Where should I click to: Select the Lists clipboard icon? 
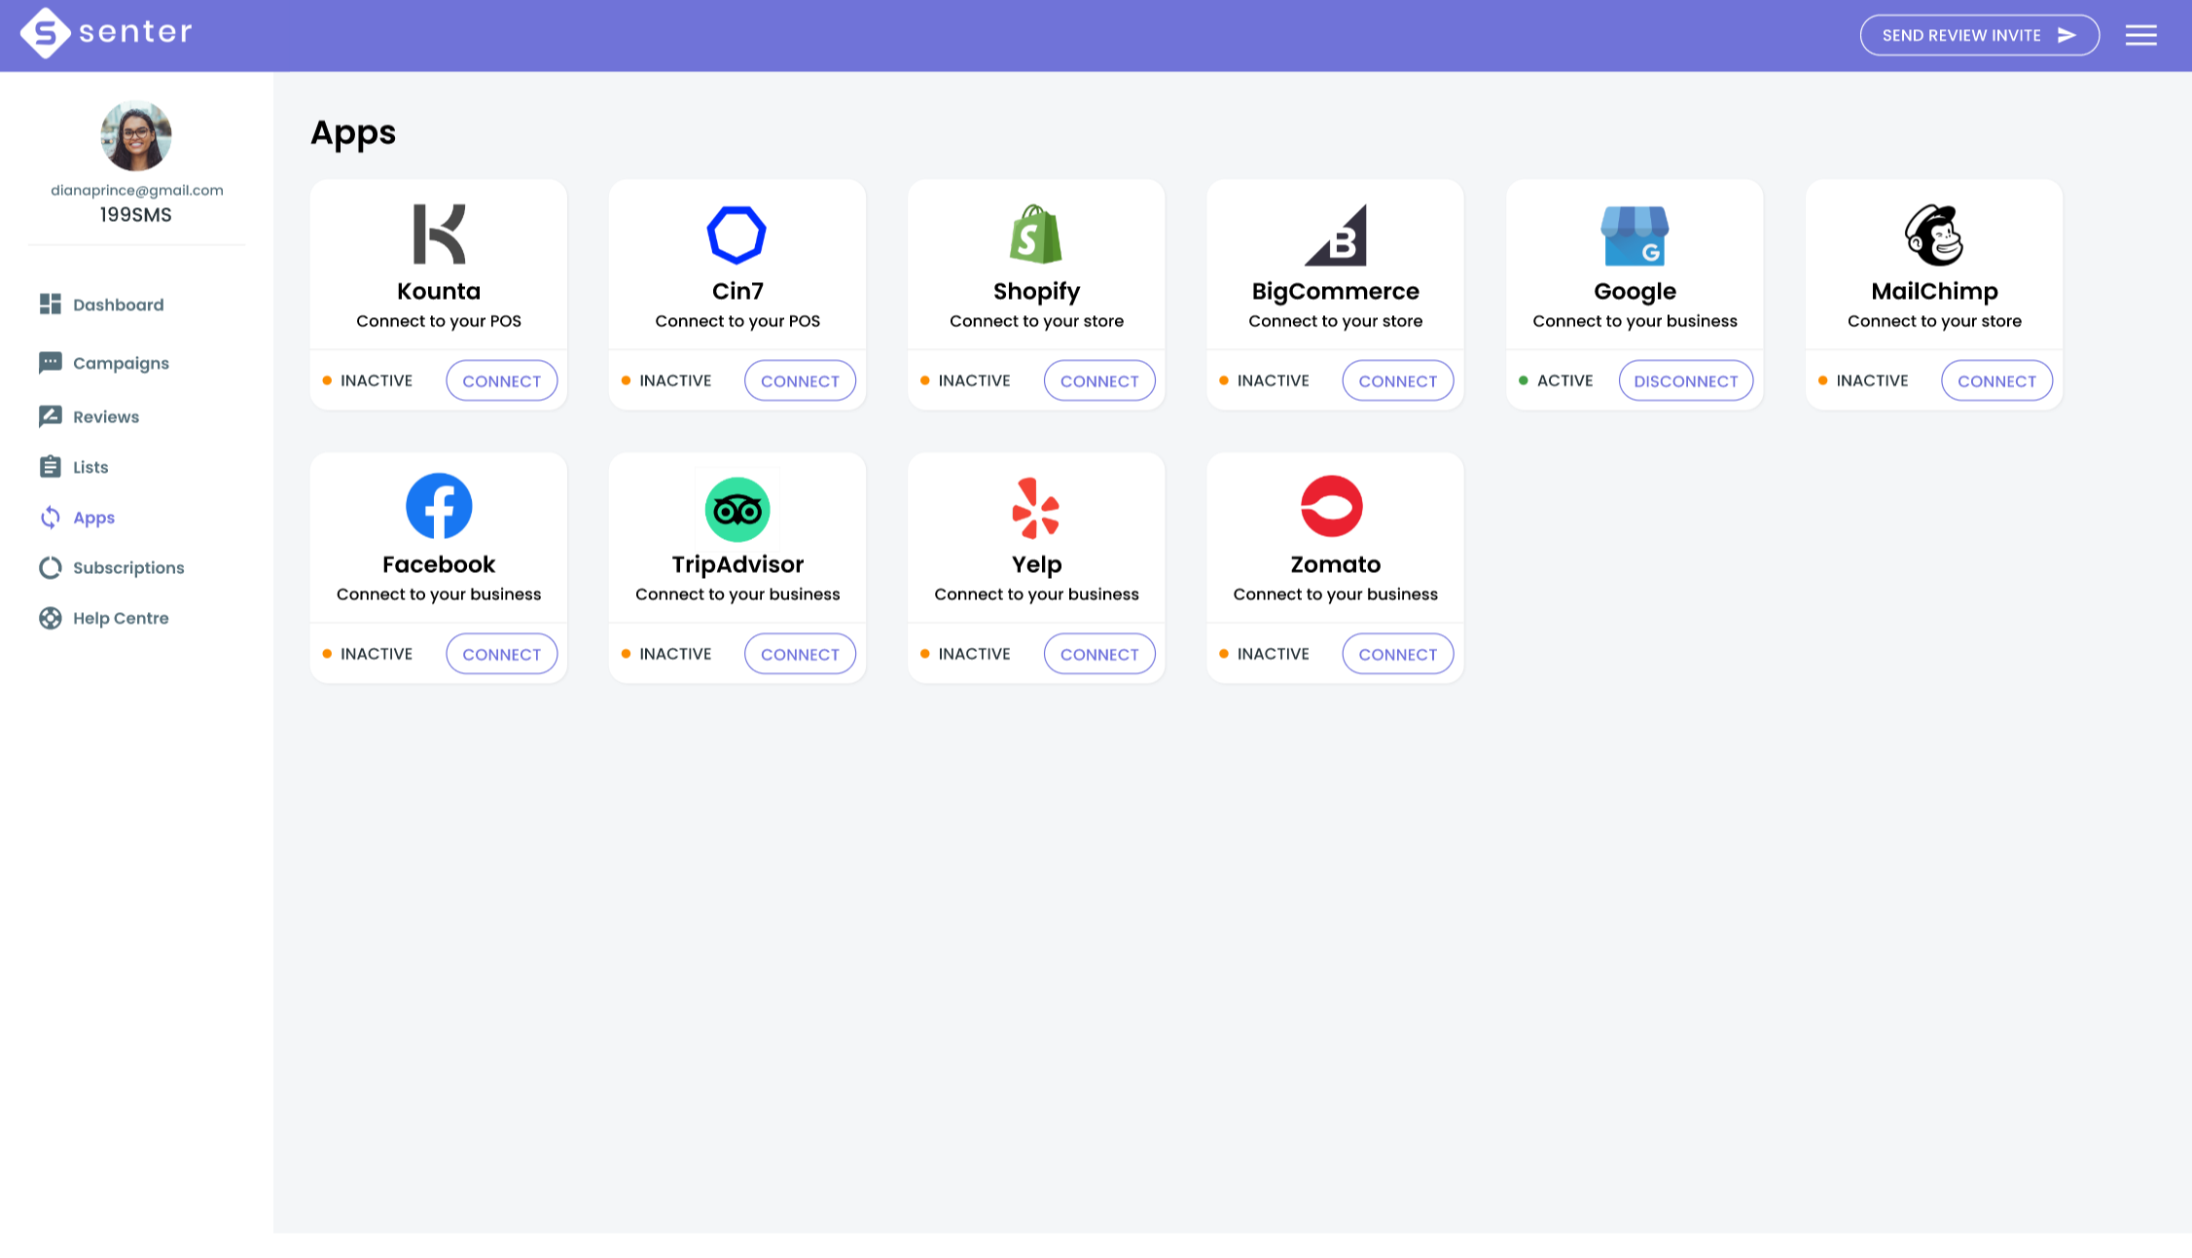click(x=50, y=466)
